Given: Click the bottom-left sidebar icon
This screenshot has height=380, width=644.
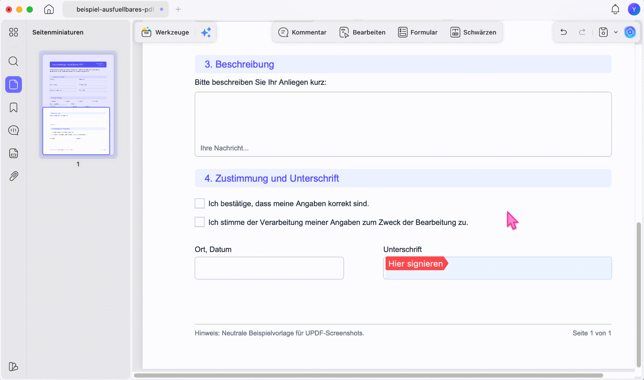Looking at the screenshot, I should (13, 367).
